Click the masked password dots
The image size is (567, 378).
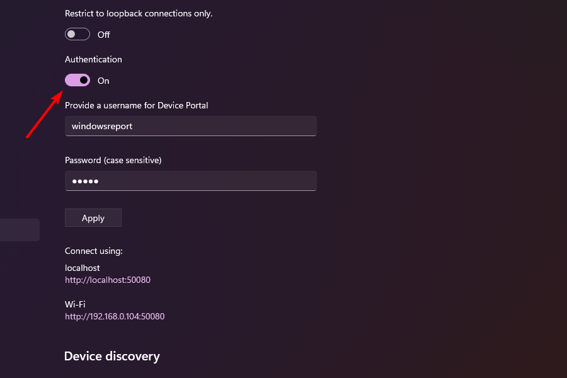85,181
